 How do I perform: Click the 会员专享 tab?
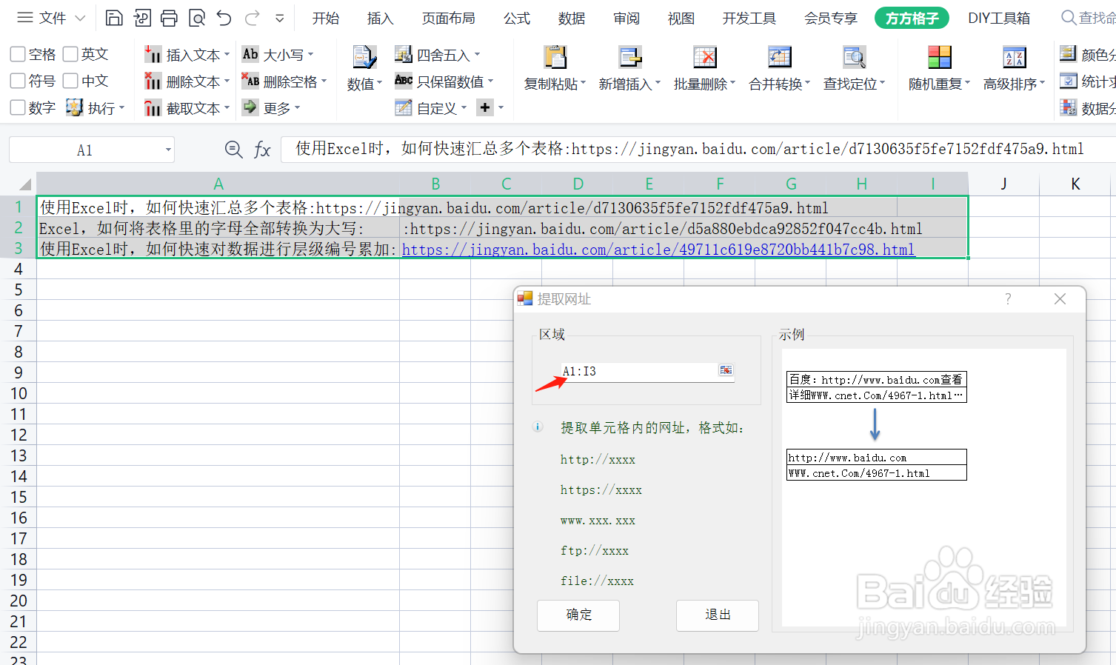point(831,18)
